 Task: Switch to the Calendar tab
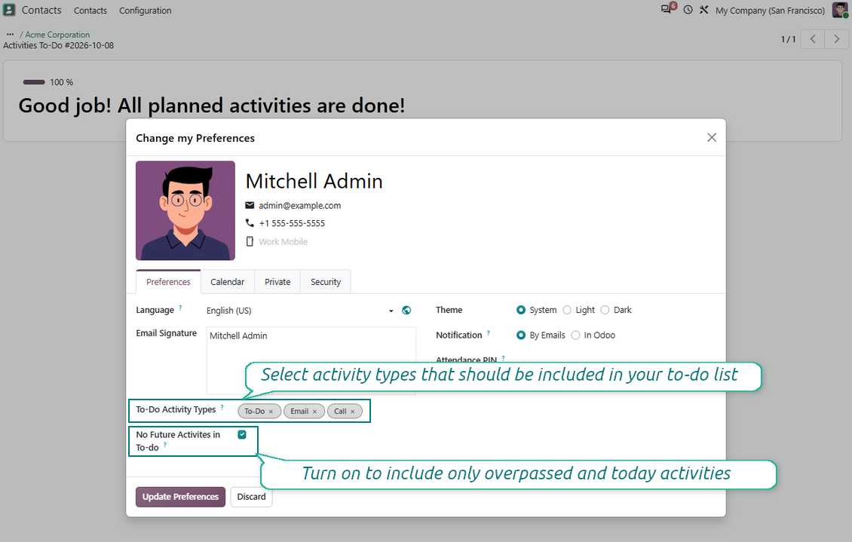point(227,282)
